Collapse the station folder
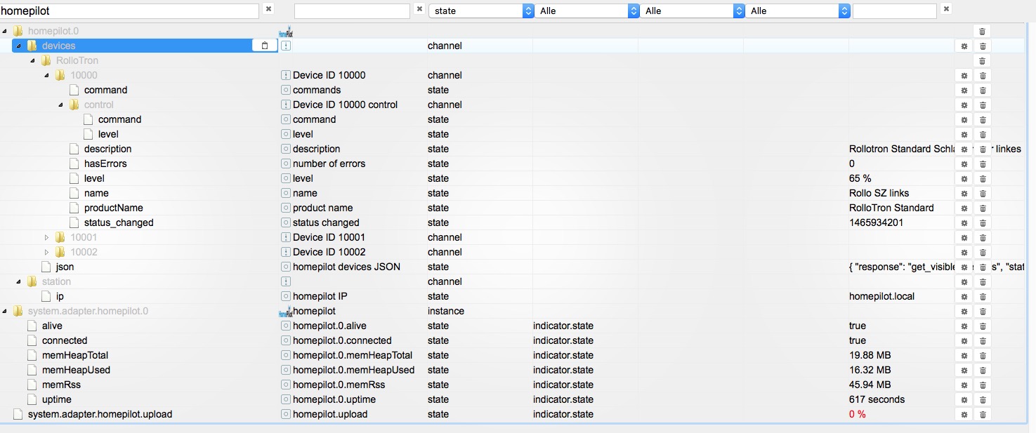Screen dimensions: 1036x433 coord(19,281)
